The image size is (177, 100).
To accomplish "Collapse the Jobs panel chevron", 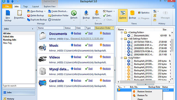I will click(33, 29).
